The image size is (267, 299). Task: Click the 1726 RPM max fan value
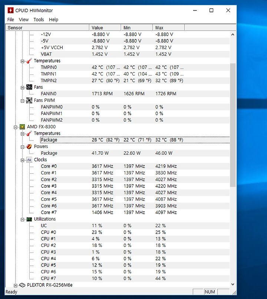[x=166, y=94]
